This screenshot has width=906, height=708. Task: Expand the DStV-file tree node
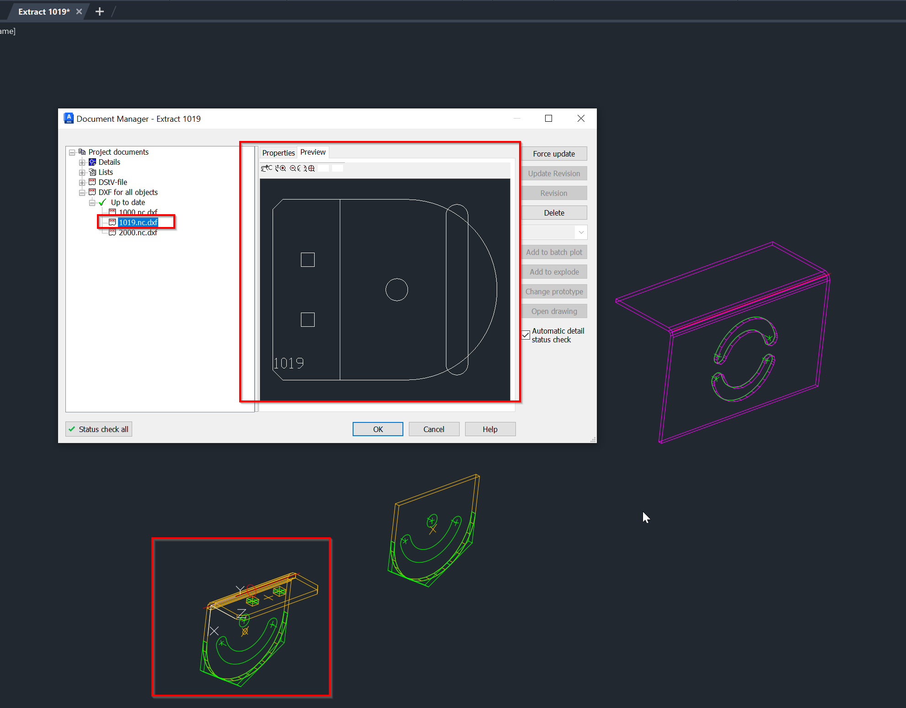(82, 182)
